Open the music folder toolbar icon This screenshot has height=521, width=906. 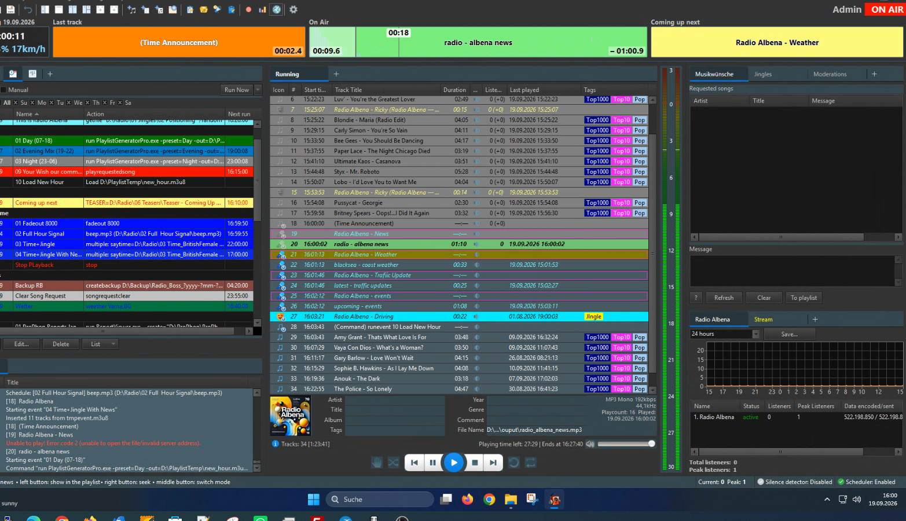point(203,9)
